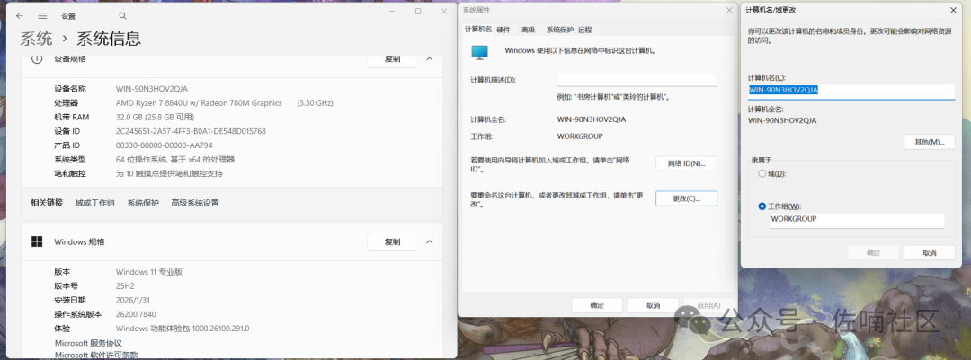971x360 pixels.
Task: Click the 其他(M)... button
Action: [x=930, y=142]
